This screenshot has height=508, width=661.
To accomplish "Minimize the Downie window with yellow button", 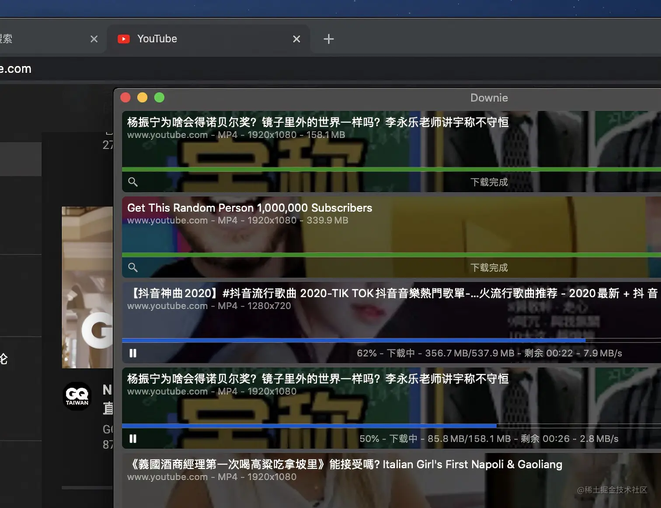I will (143, 97).
